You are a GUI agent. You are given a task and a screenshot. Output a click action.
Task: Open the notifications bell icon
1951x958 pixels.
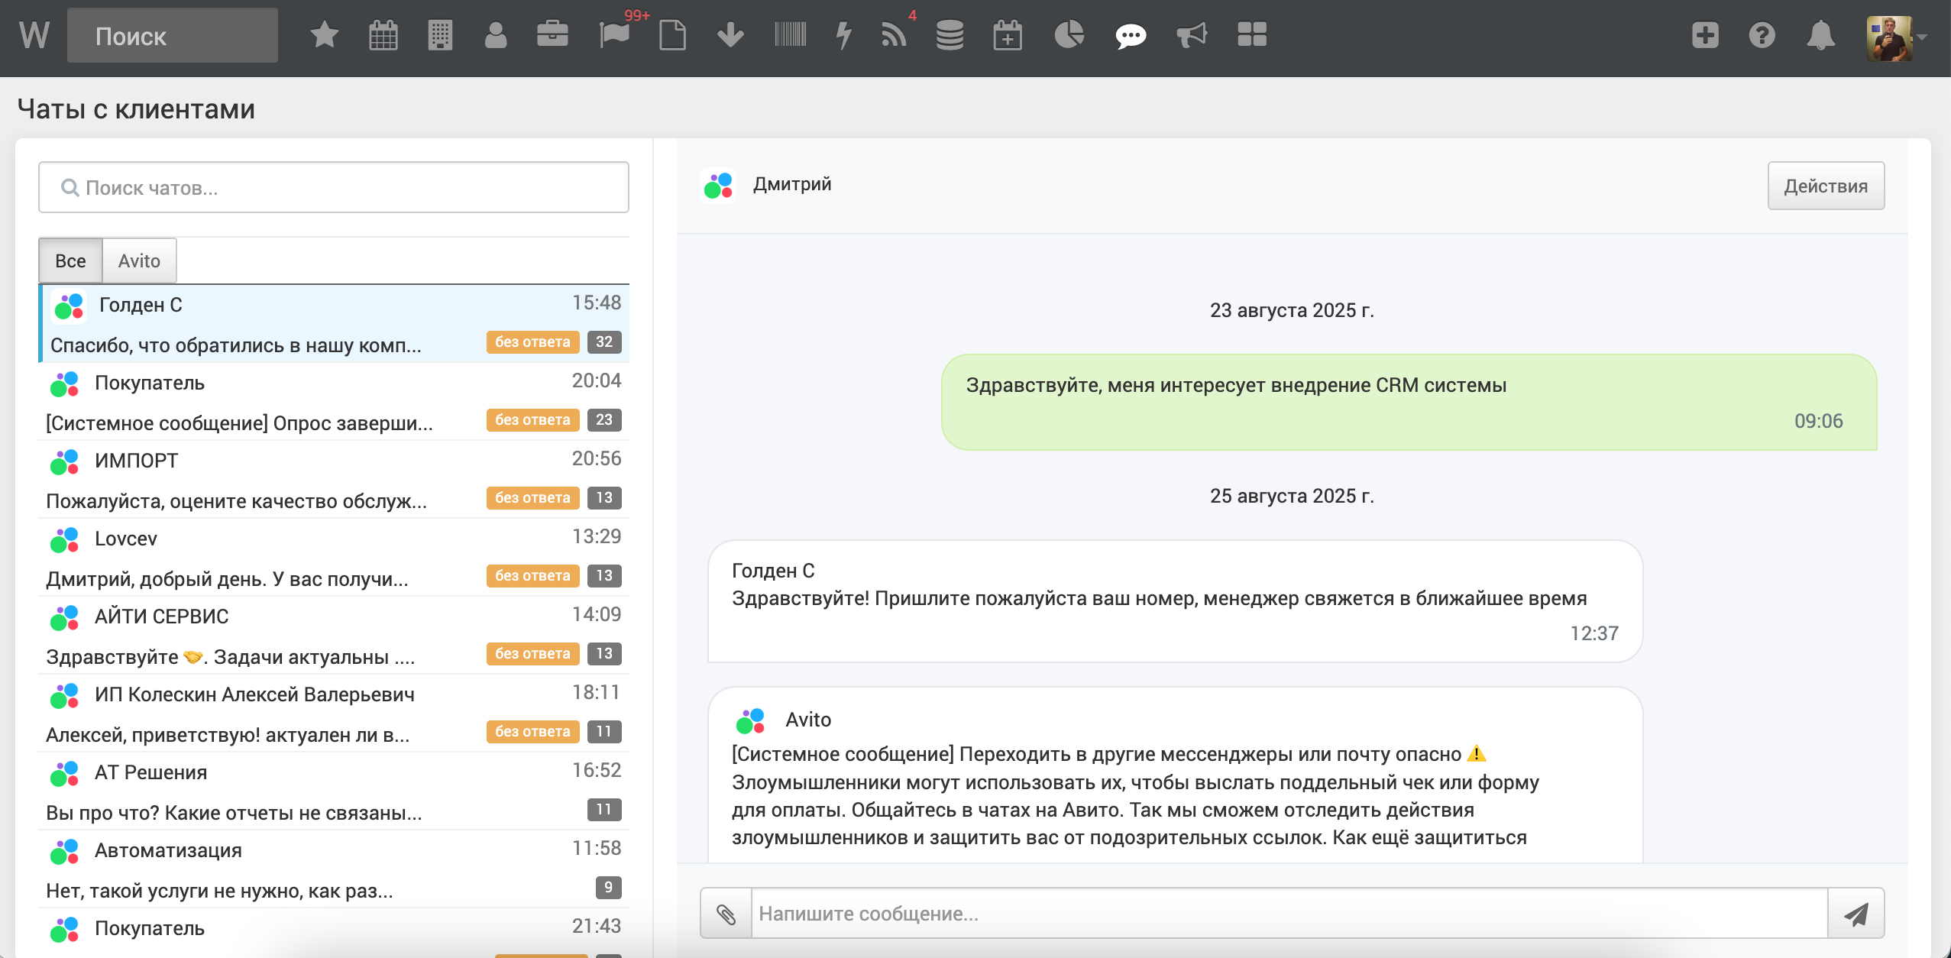point(1820,35)
